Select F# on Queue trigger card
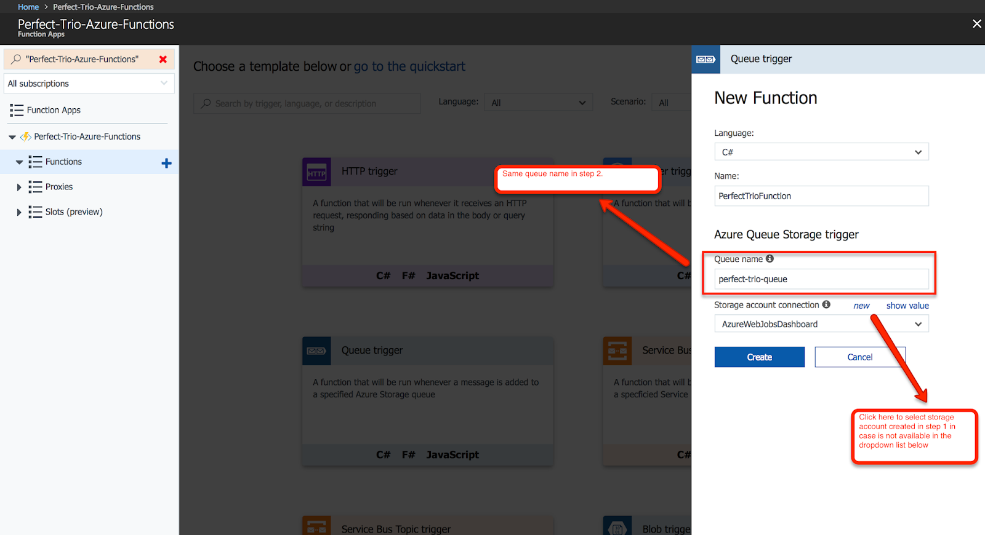985x535 pixels. (x=409, y=454)
